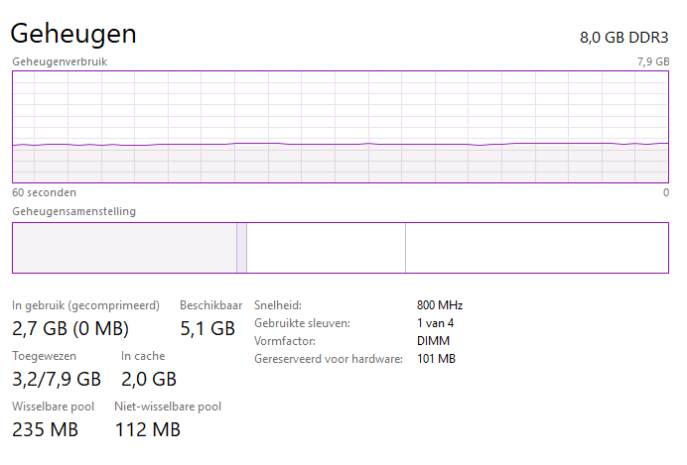
Task: Click the in-use segment of composition bar
Action: 124,247
